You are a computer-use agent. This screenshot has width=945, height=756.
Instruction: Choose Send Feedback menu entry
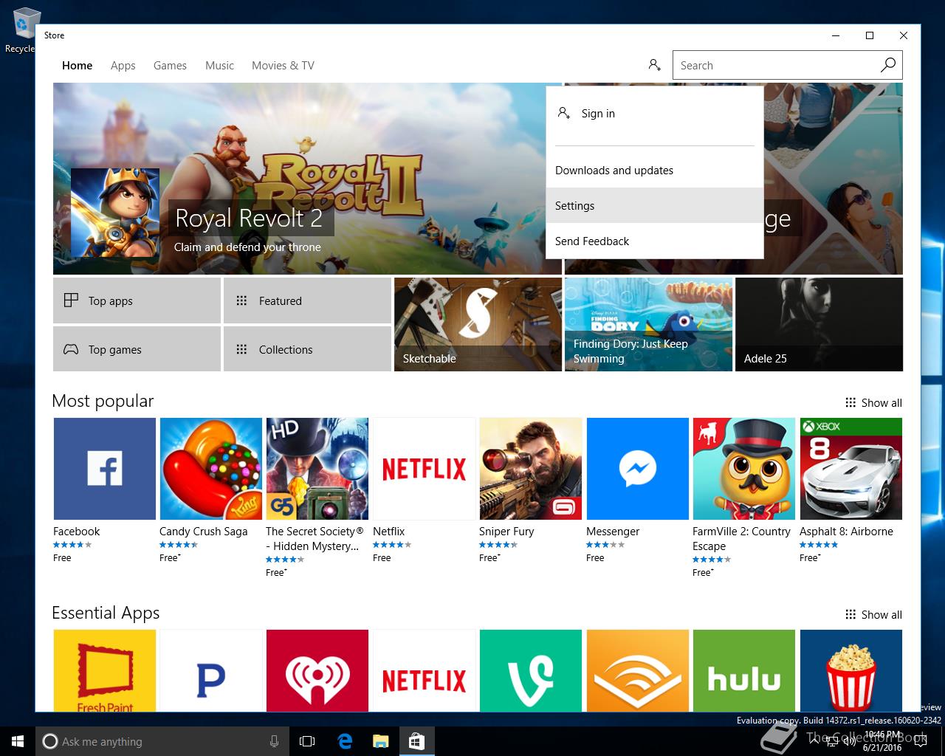point(655,241)
